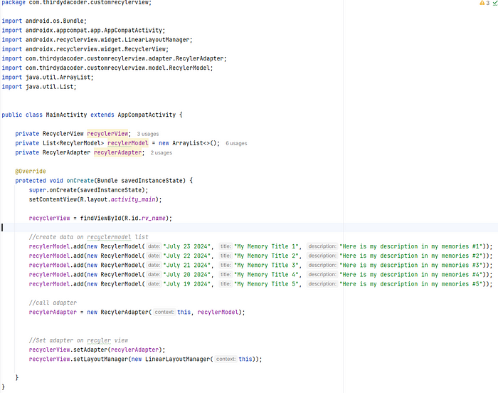Click the warning triangle icon showing 3 problems
498x393 pixels.
tap(482, 3)
